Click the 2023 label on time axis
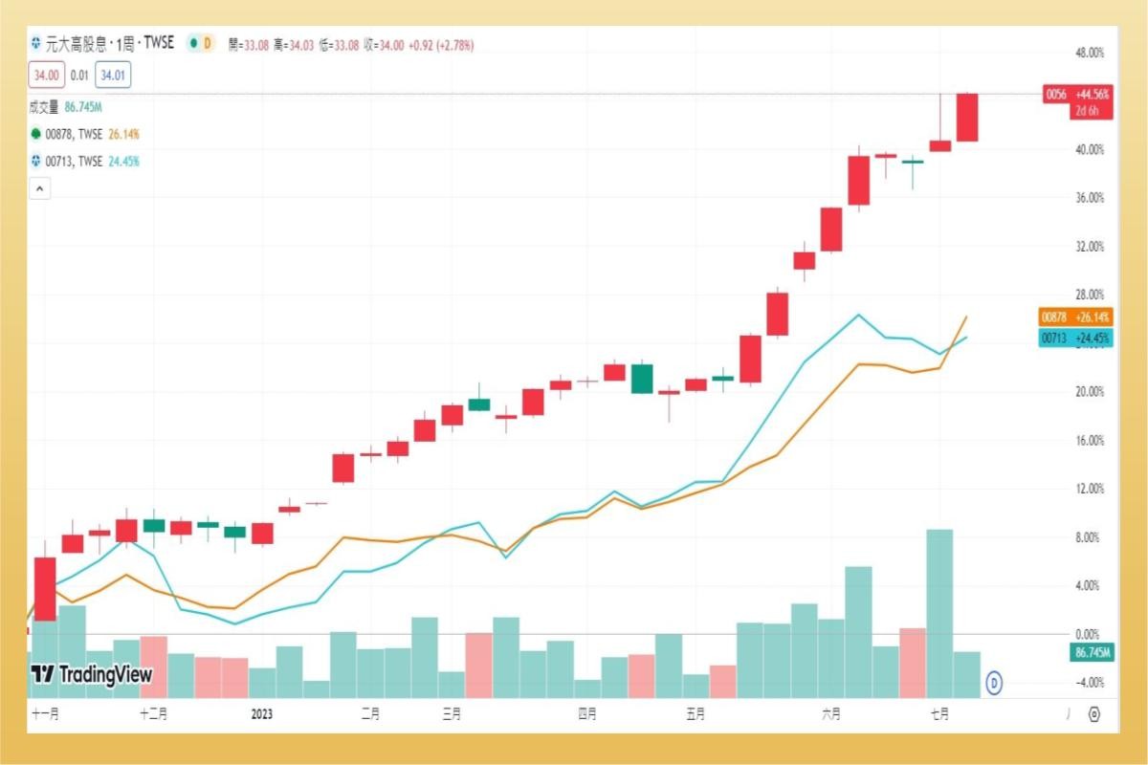 click(x=262, y=713)
